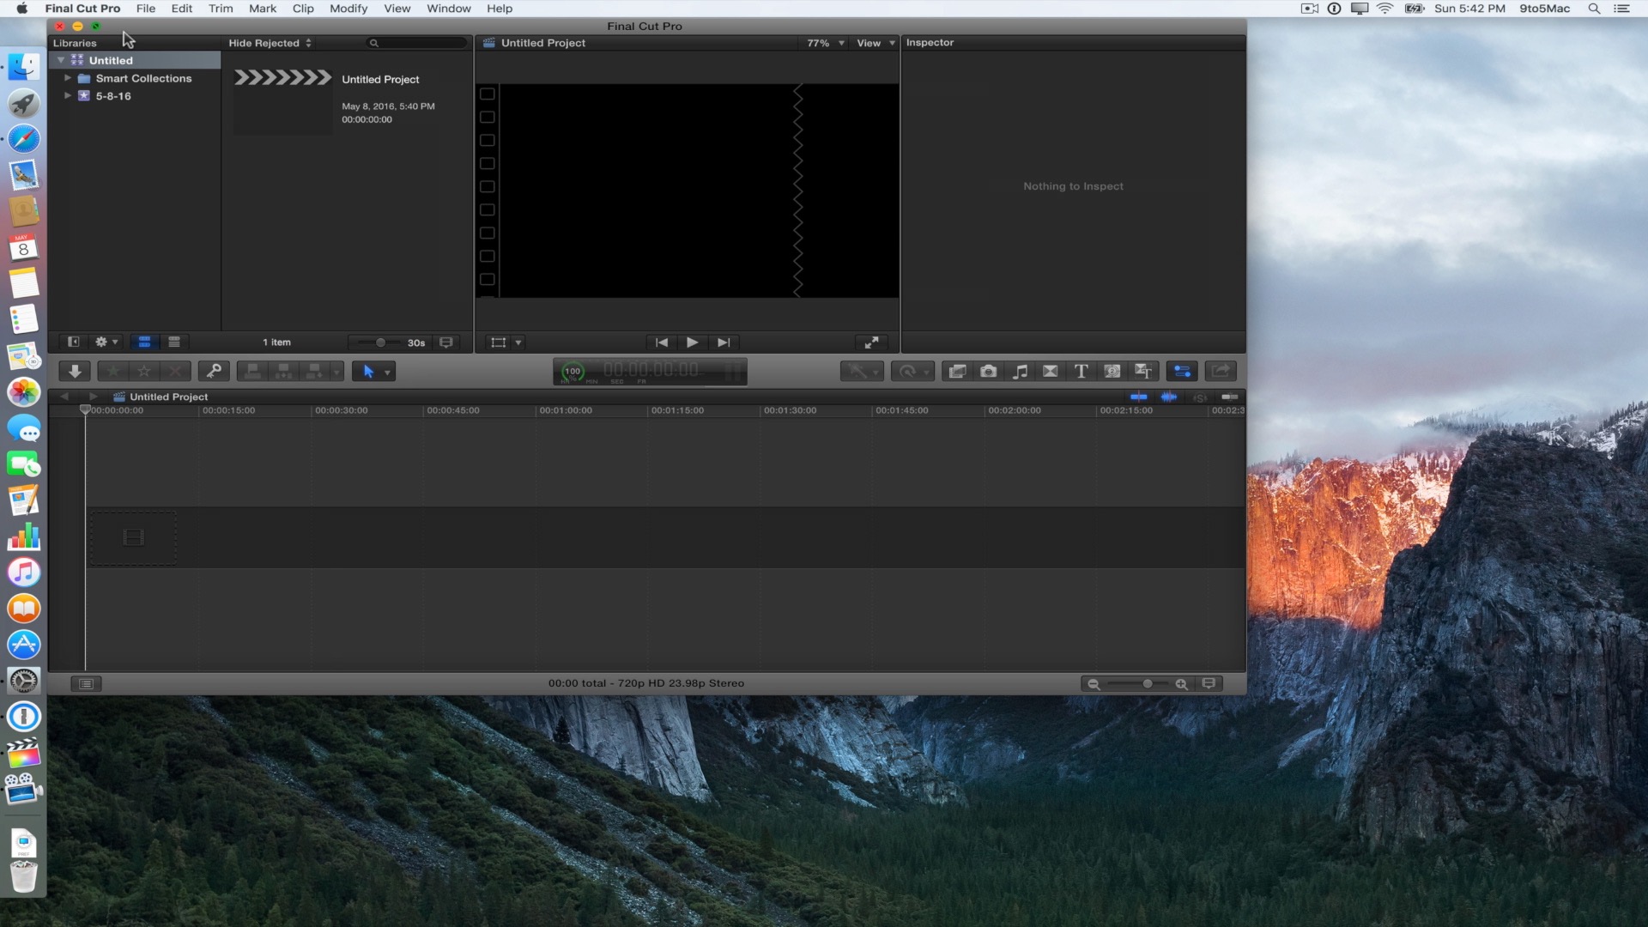The width and height of the screenshot is (1648, 927).
Task: Open the Music and Sound browser
Action: tap(1020, 371)
